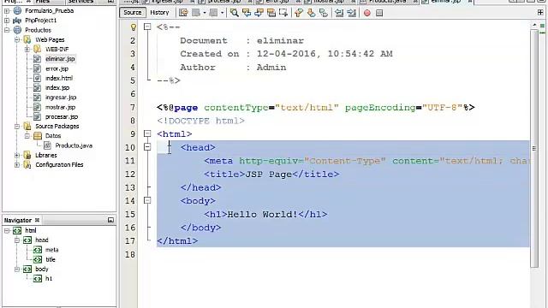Collapse the Productos project node
The image size is (548, 308).
click(x=7, y=30)
